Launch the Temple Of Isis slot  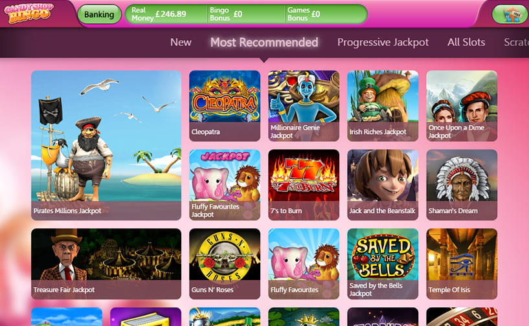click(462, 264)
